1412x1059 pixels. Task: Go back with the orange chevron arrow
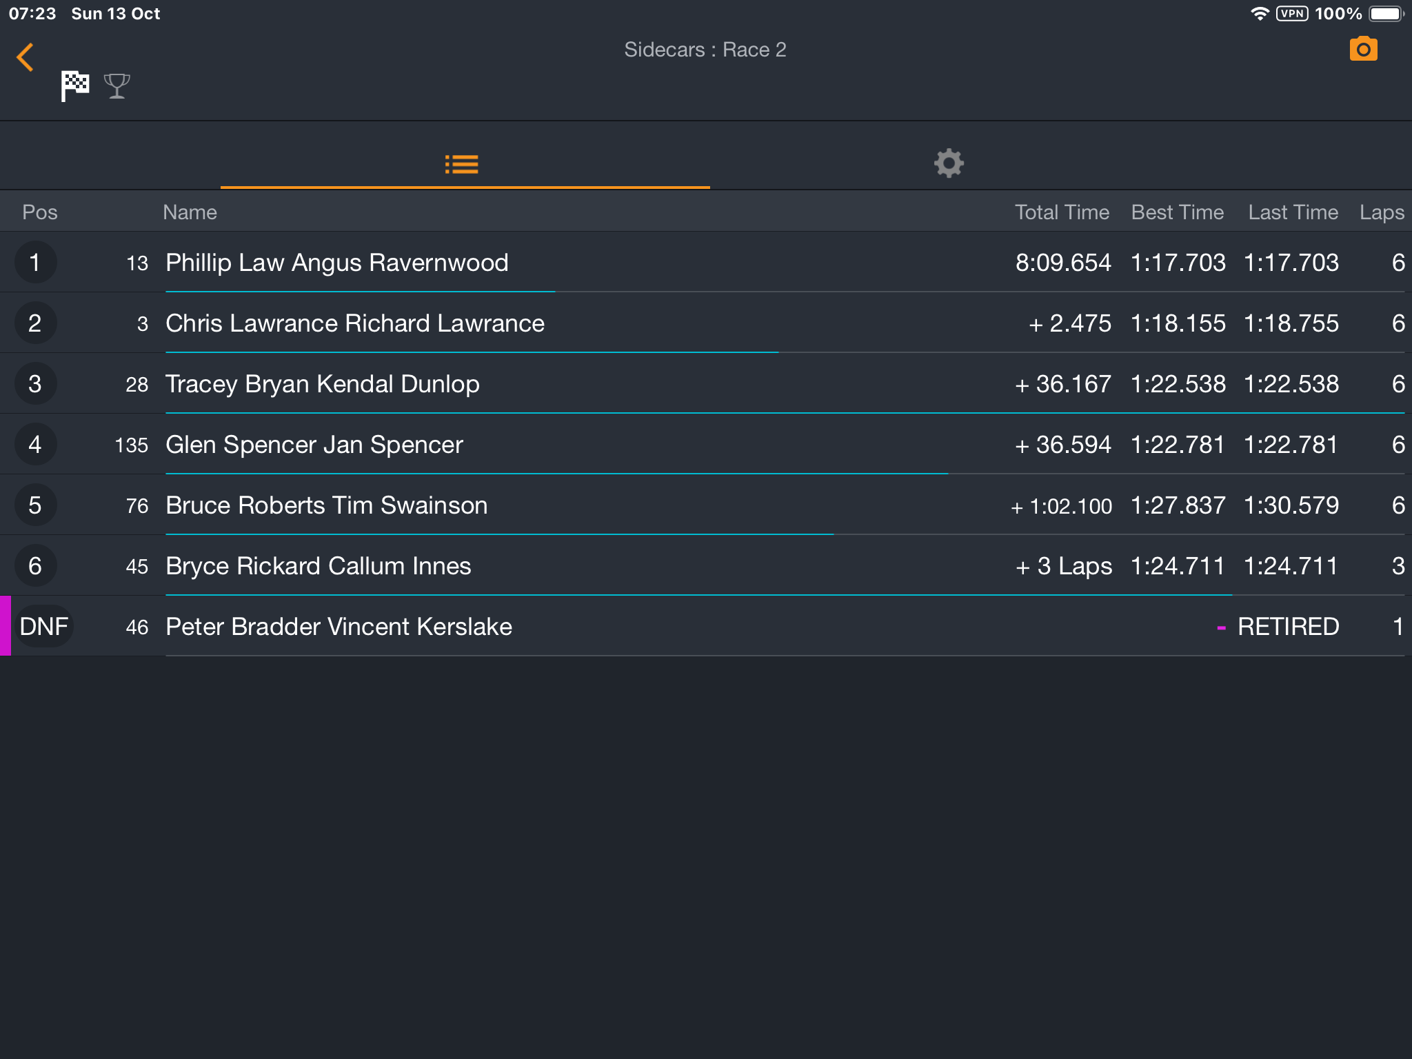[25, 57]
